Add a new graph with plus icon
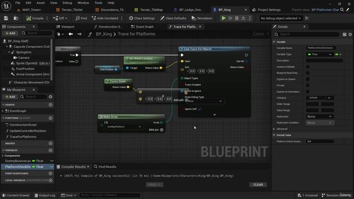354x199 pixels. [x=50, y=104]
